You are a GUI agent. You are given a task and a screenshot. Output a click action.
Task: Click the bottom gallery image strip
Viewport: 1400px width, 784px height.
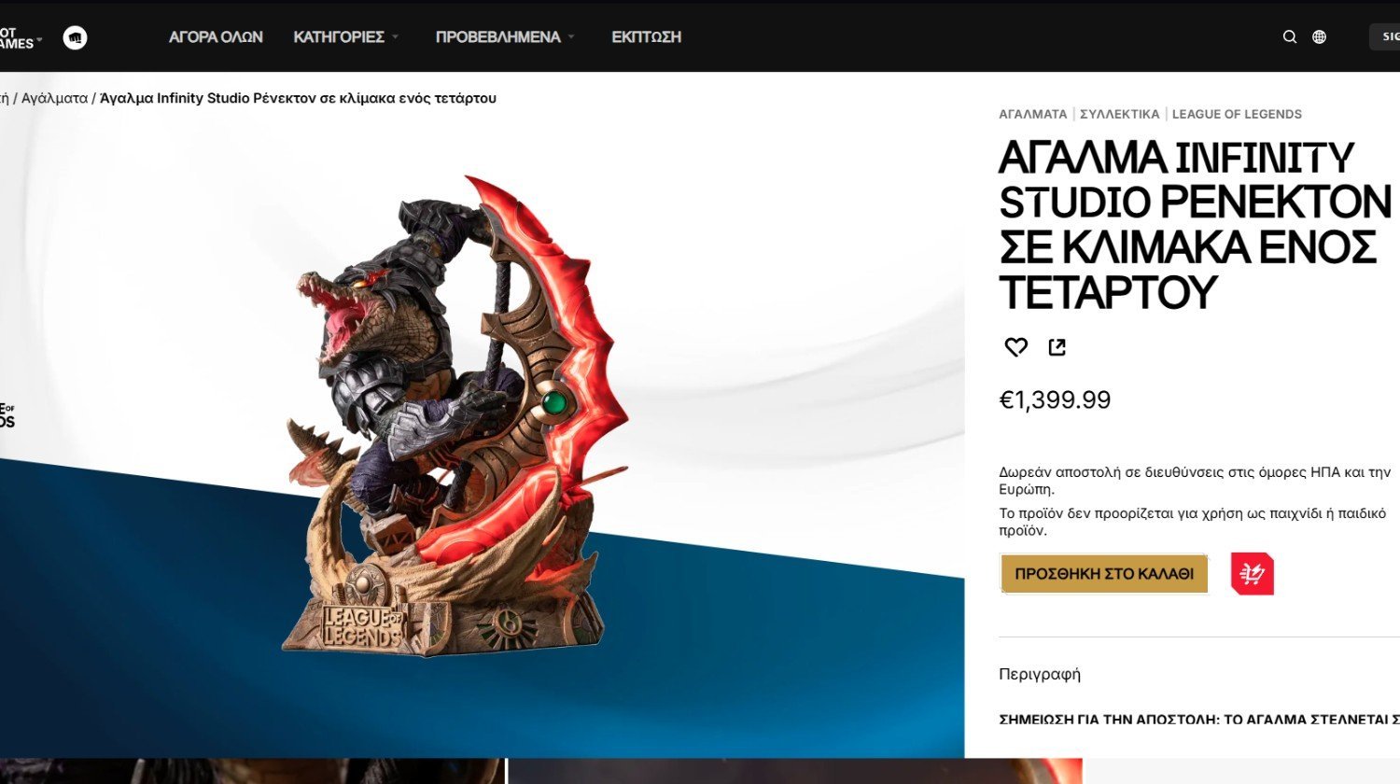coord(541,771)
